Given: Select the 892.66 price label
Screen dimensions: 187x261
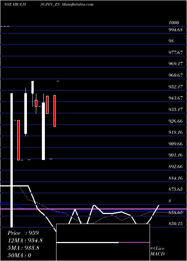Looking at the screenshot, I should point(175,167).
